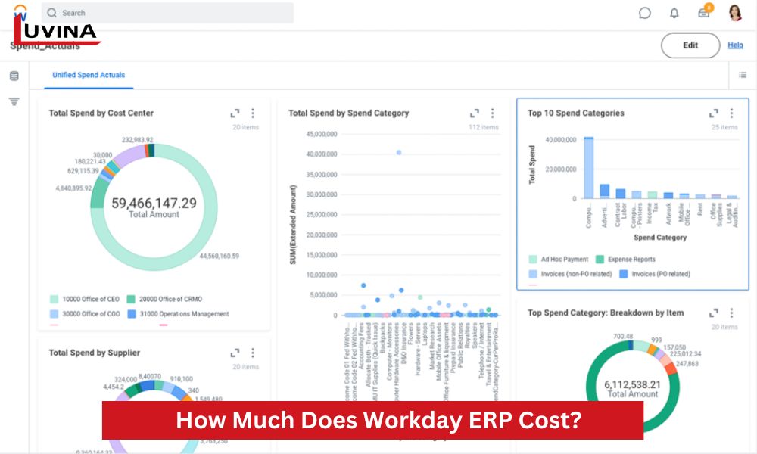Open the chat messages icon
This screenshot has height=454, width=757.
tap(645, 13)
